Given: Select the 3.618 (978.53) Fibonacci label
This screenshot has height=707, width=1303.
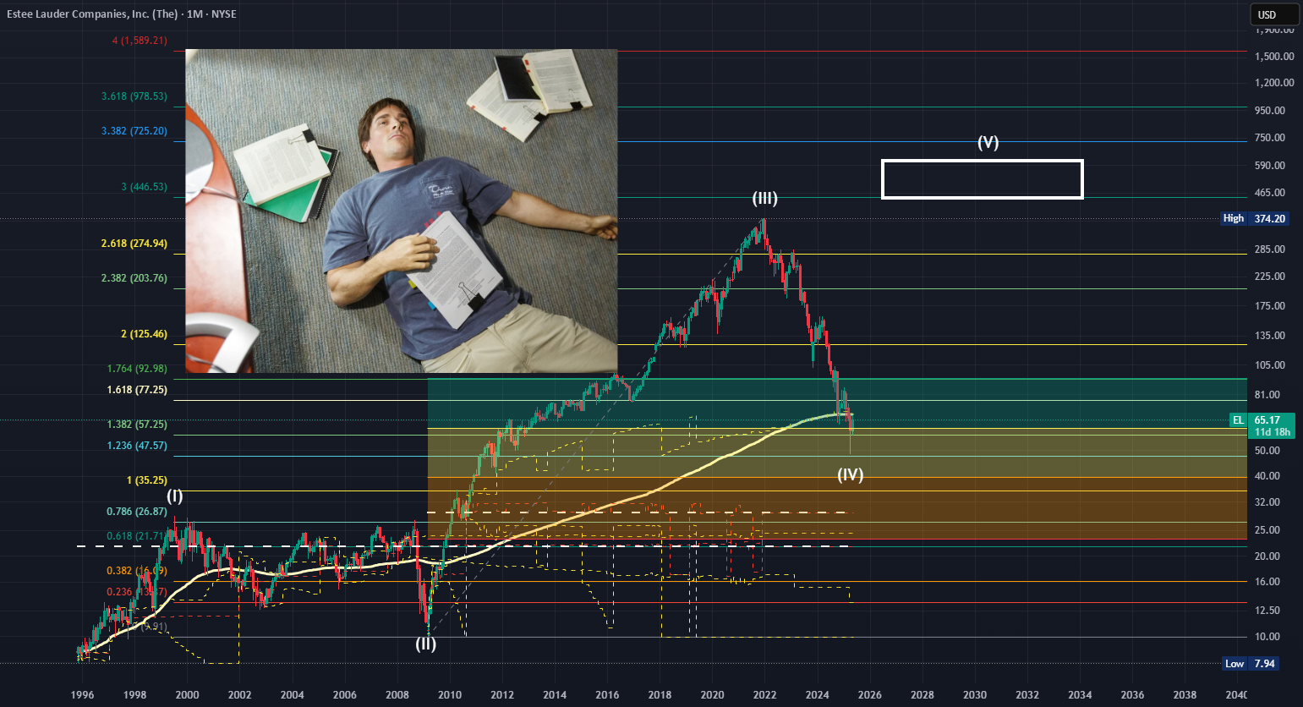Looking at the screenshot, I should 134,96.
